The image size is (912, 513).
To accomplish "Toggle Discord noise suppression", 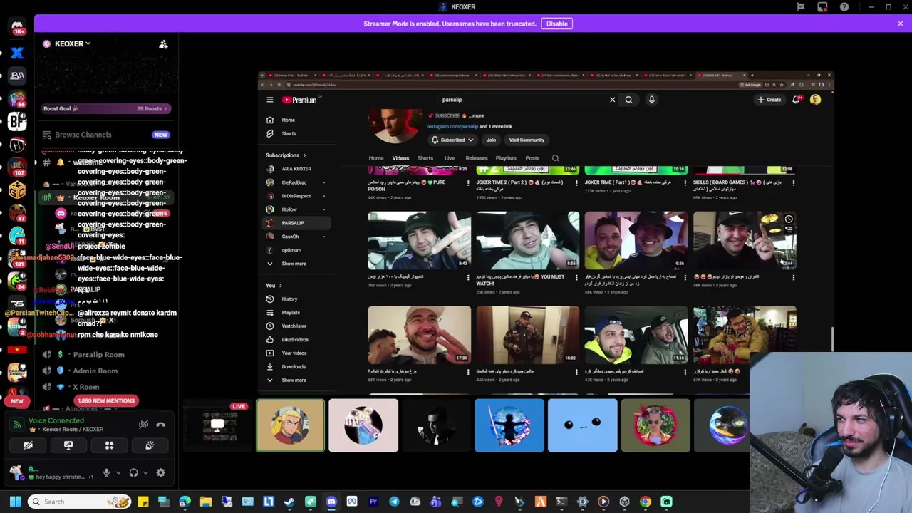I will coord(143,425).
